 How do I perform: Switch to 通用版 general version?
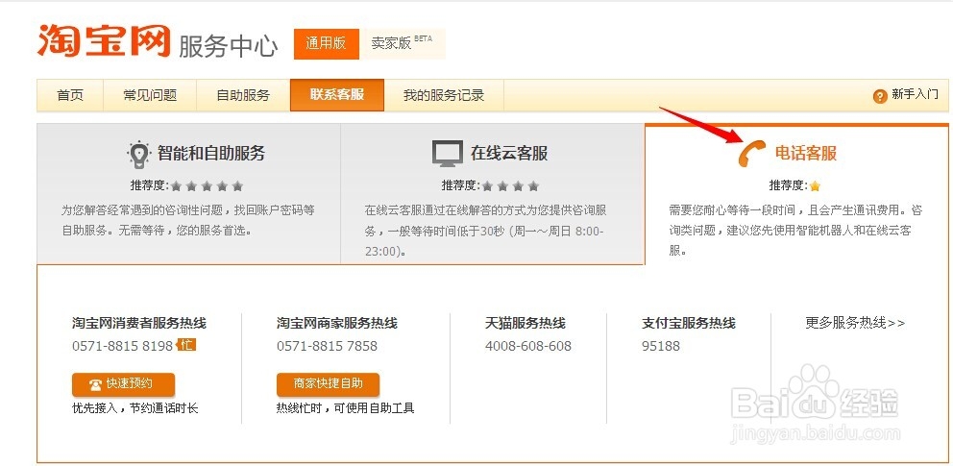[x=327, y=44]
